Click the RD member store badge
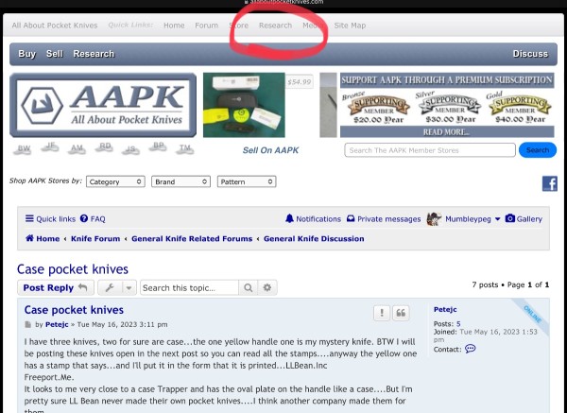This screenshot has height=413, width=567. tap(104, 146)
